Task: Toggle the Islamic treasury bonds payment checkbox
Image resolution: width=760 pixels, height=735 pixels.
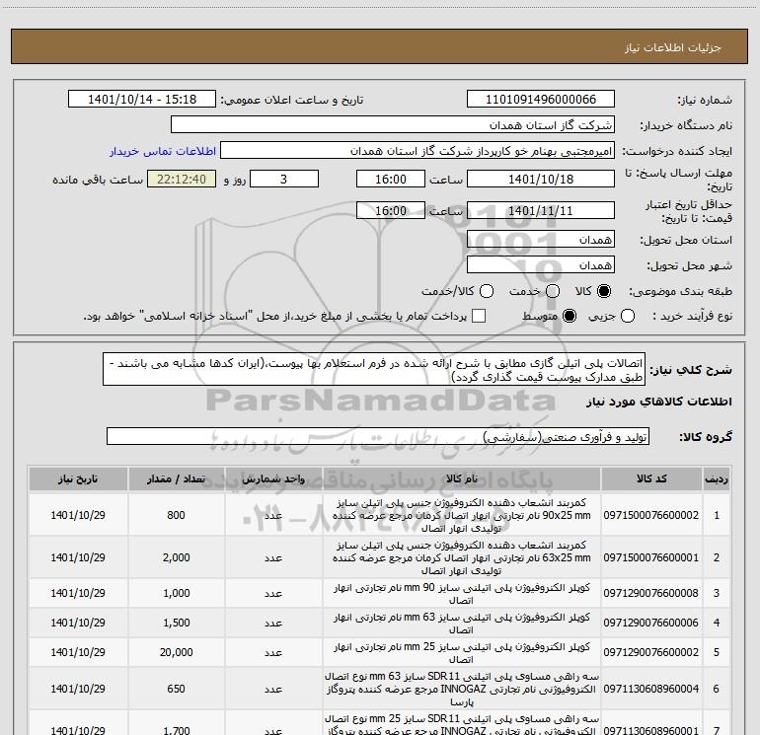Action: [x=479, y=317]
